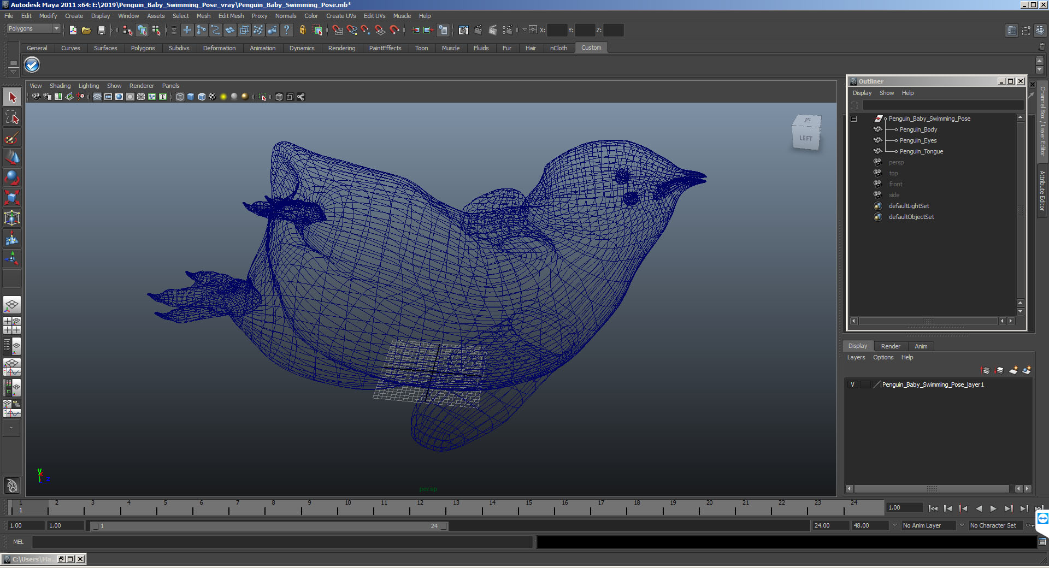Toggle V visibility of Penguin_Baby_Swimming_Pose_layer1

coord(852,384)
